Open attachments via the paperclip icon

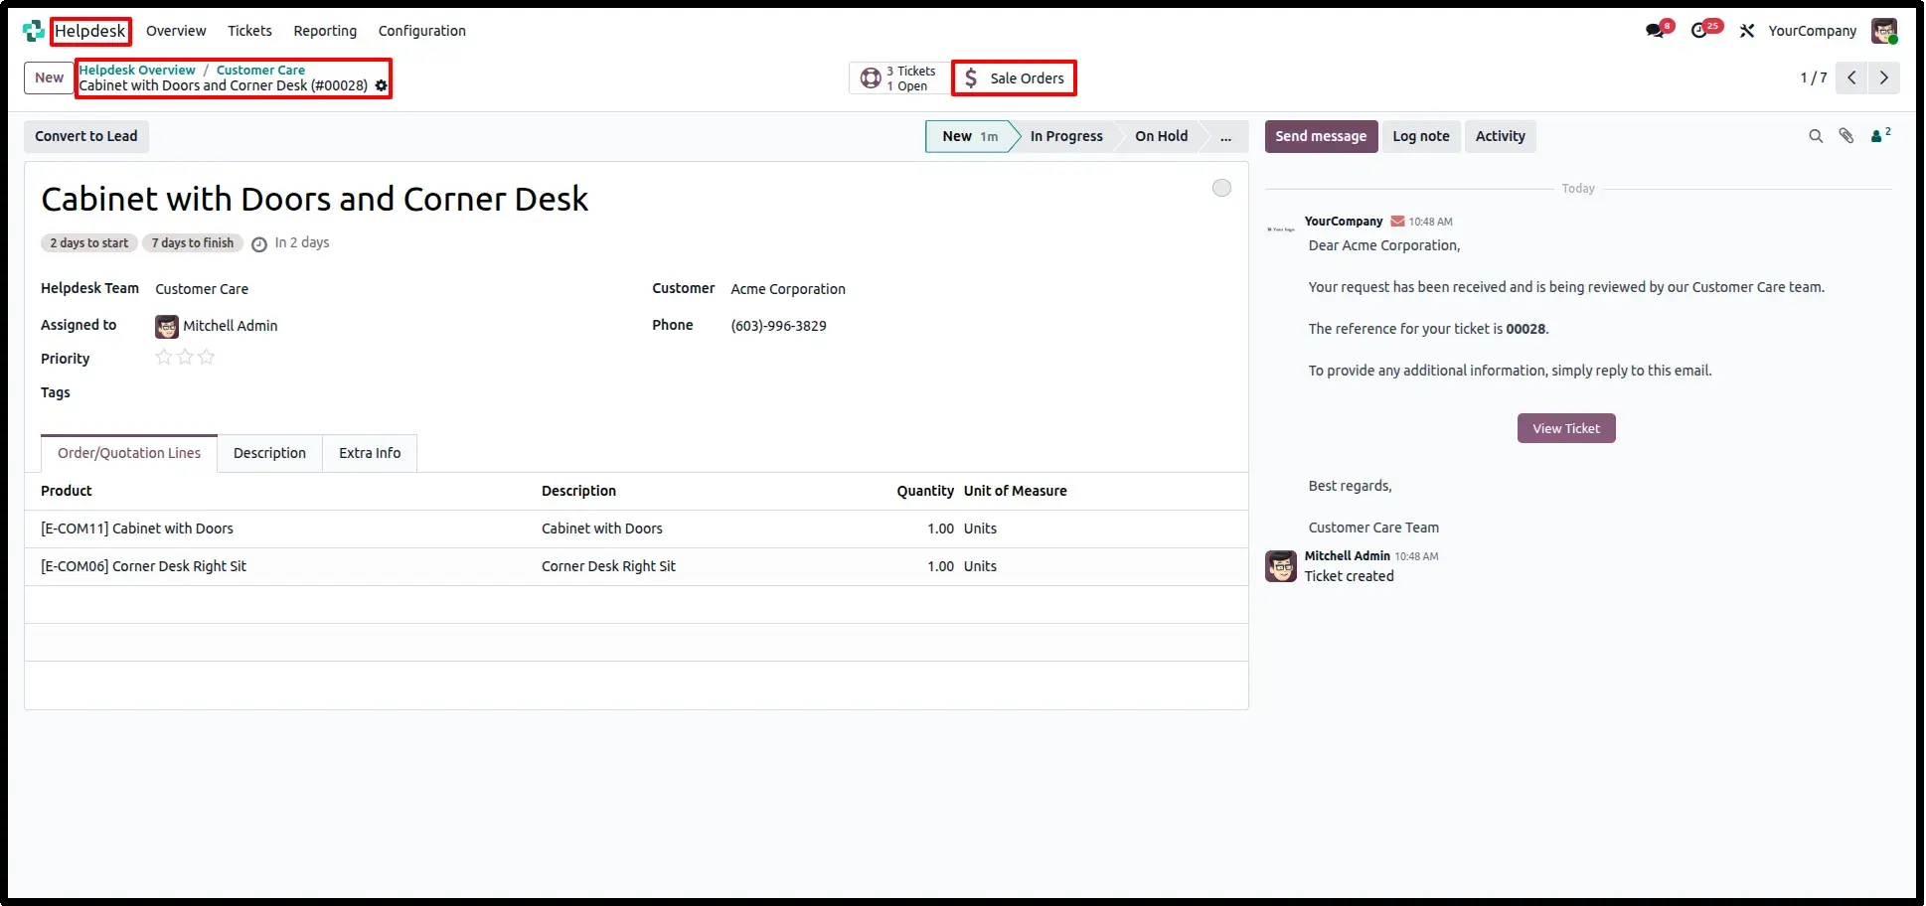pos(1846,137)
